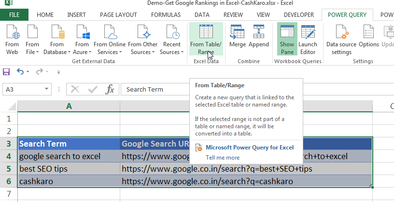Toggle the Show Pane button
Viewport: 394px width, 202px height.
(x=287, y=39)
